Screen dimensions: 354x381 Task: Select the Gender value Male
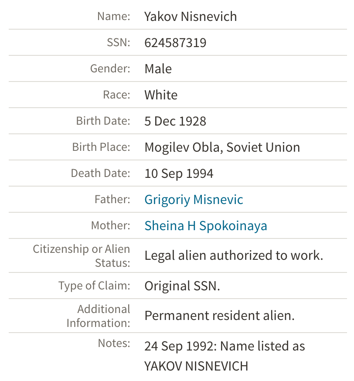point(158,69)
